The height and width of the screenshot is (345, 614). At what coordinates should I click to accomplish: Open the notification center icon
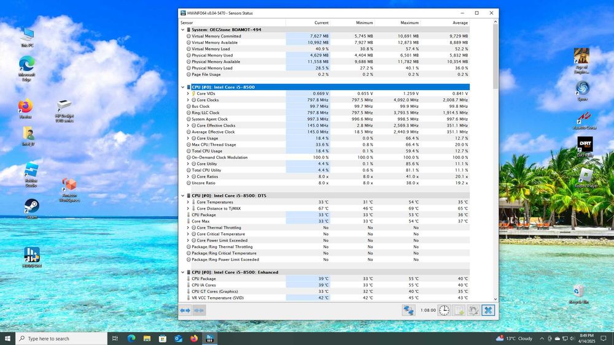(604, 338)
